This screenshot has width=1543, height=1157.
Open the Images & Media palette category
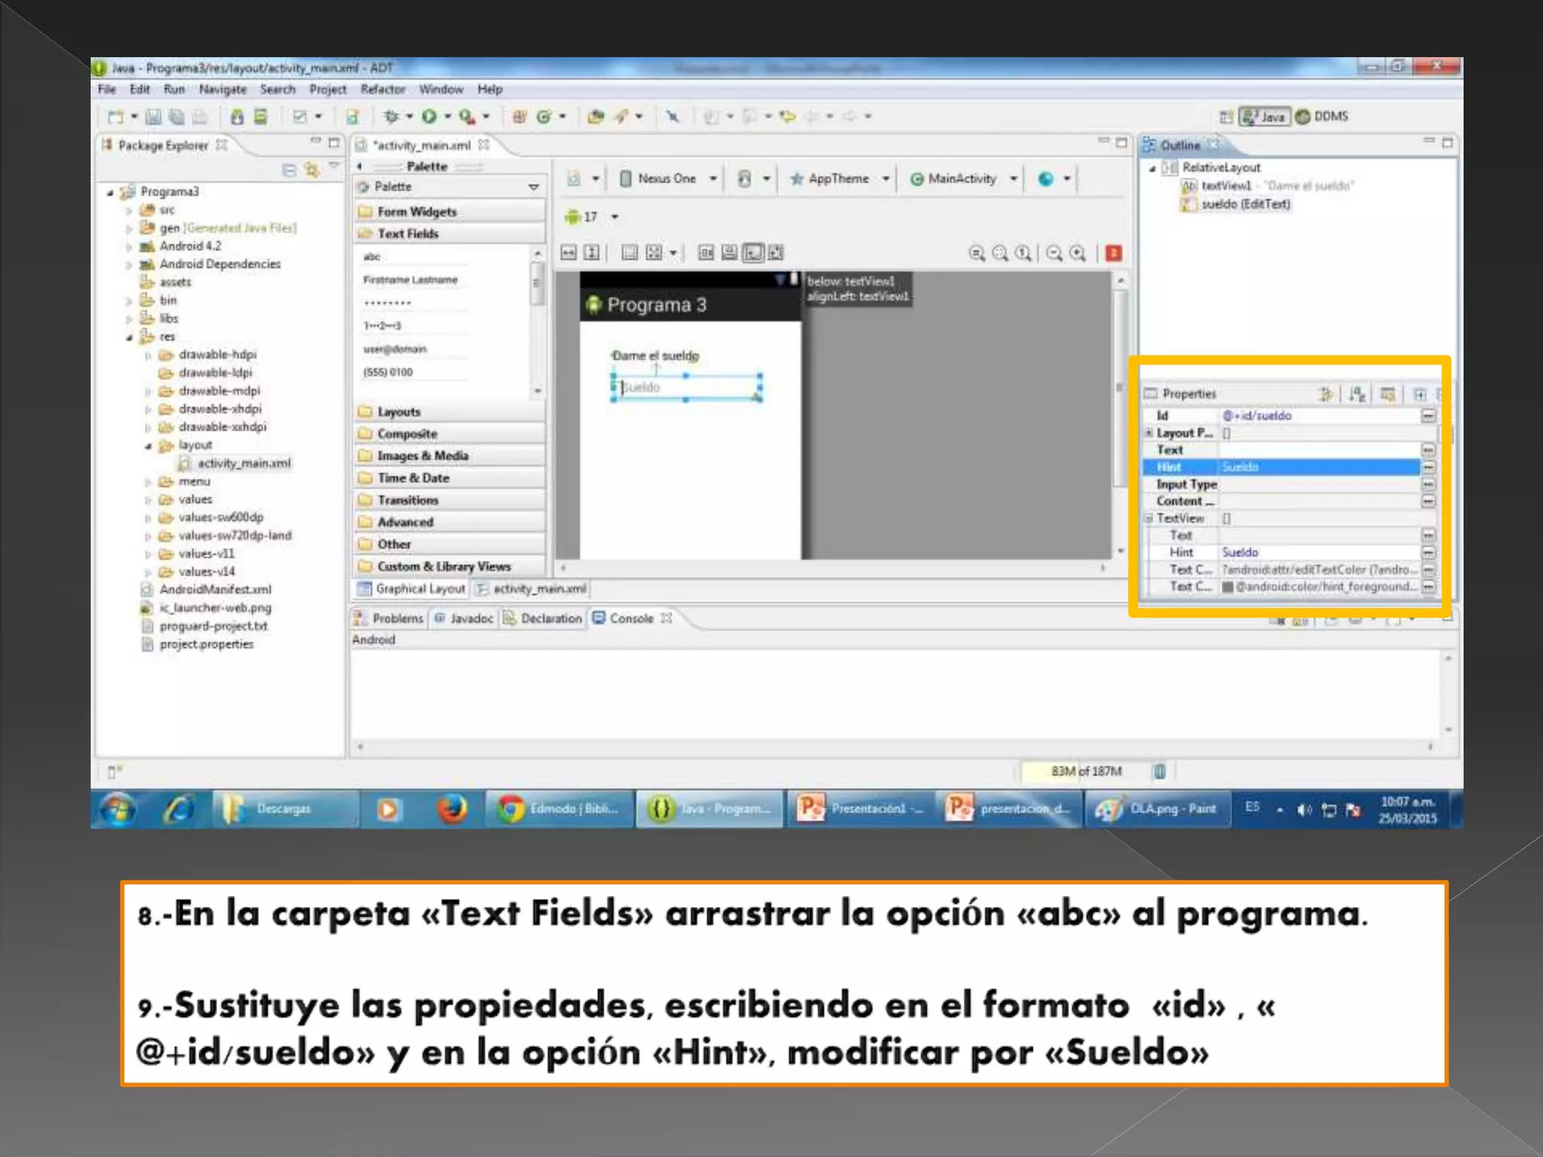[x=423, y=456]
